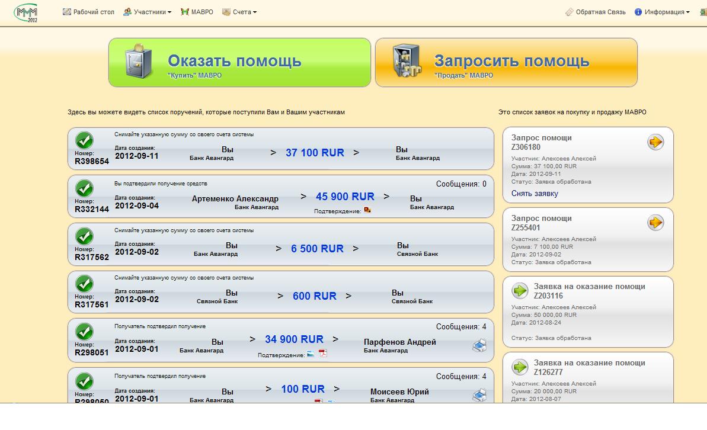Click order number R317561
Image resolution: width=707 pixels, height=430 pixels.
(x=91, y=304)
